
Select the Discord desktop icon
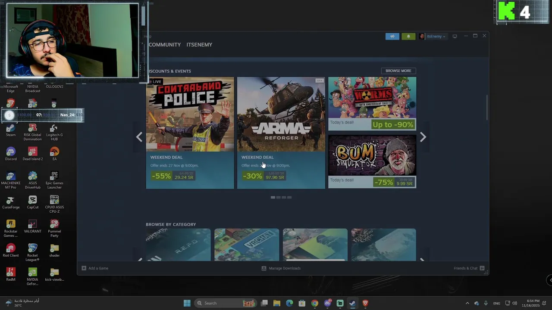click(x=11, y=154)
